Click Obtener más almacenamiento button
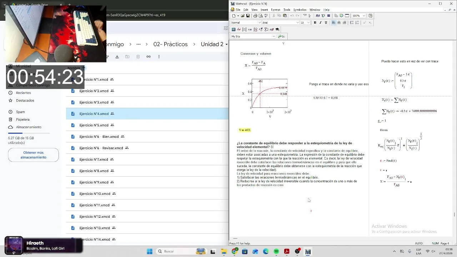Viewport: 457px width, 257px height. 33,155
